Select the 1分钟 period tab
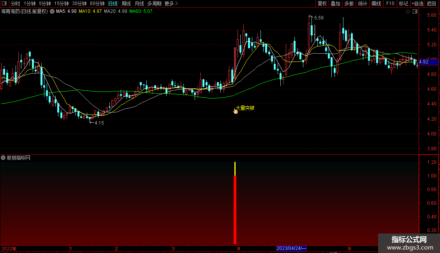 [x=30, y=4]
